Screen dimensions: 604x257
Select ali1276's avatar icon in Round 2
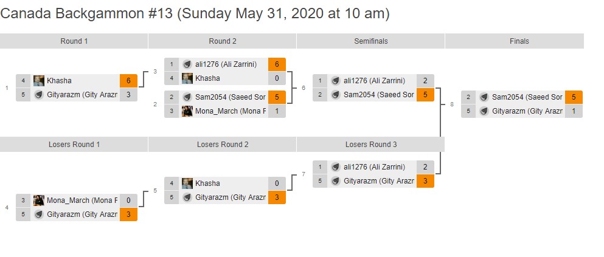(187, 64)
